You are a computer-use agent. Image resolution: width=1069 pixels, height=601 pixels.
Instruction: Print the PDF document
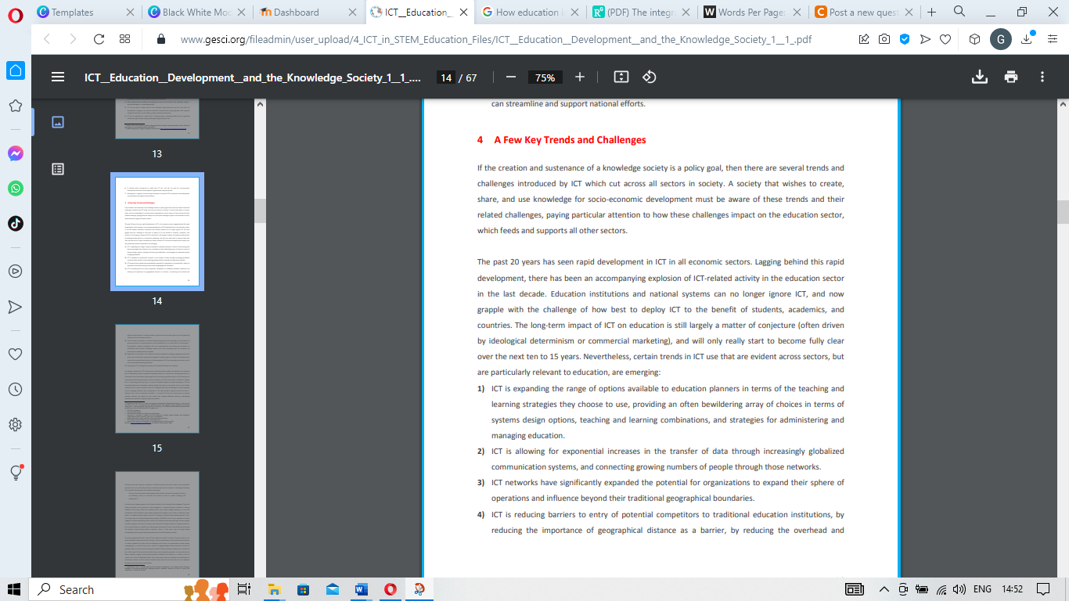[x=1011, y=76]
